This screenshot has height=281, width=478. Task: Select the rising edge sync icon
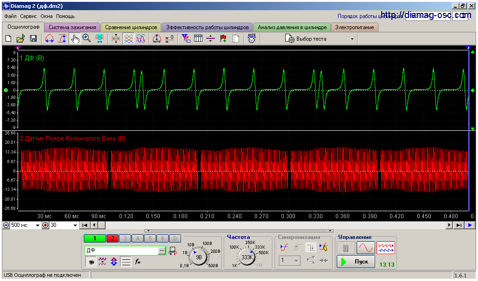click(x=297, y=248)
